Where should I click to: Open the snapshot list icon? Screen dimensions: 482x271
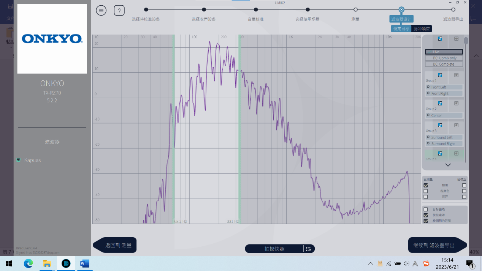pos(308,249)
